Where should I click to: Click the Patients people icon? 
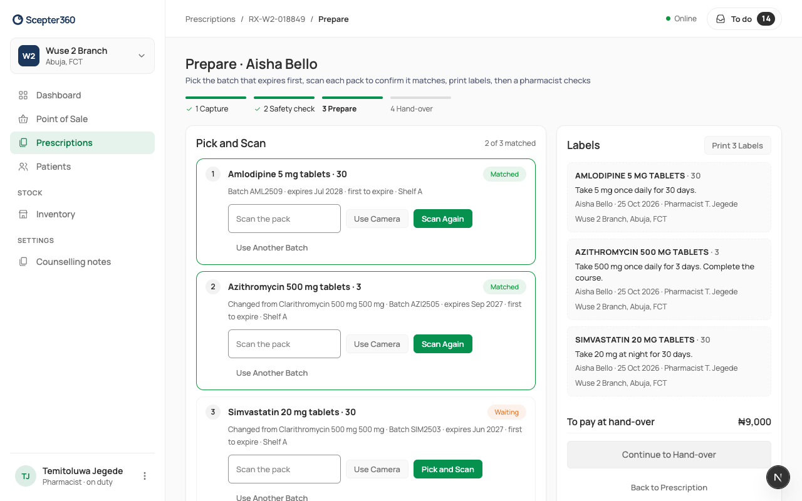pos(23,167)
